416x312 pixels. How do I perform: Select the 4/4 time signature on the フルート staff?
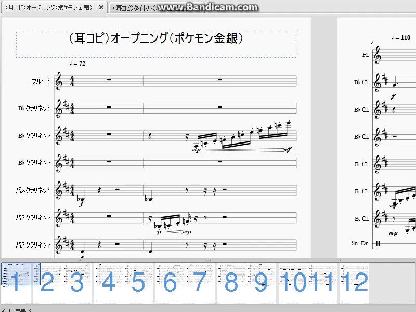[72, 81]
